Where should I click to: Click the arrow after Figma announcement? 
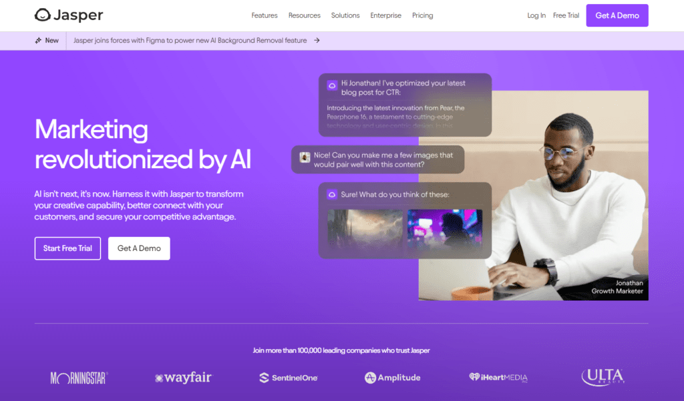[x=317, y=41]
